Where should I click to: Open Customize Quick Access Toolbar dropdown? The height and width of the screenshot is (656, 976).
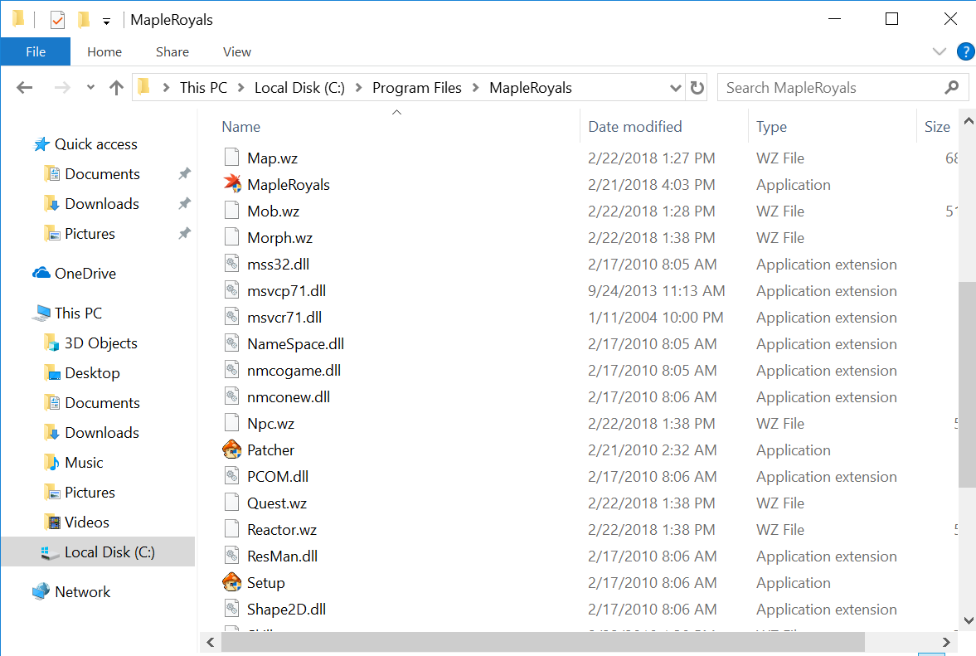tap(106, 20)
